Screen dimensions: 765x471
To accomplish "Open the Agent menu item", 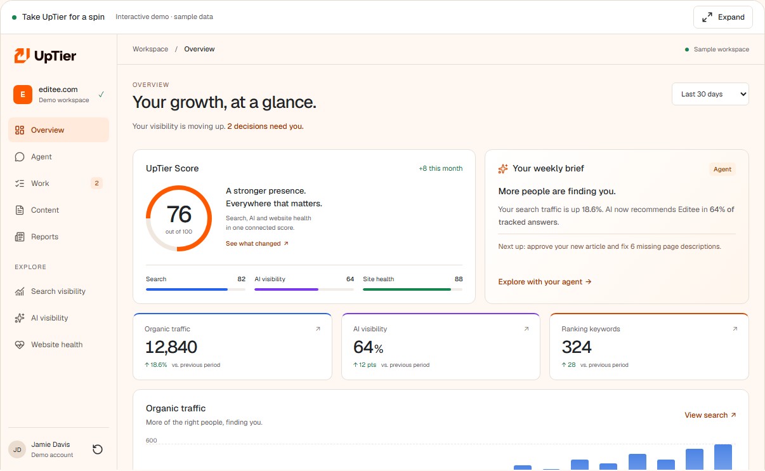I will tap(58, 157).
